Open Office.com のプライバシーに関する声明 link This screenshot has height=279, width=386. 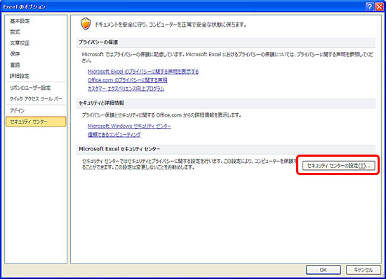click(127, 80)
